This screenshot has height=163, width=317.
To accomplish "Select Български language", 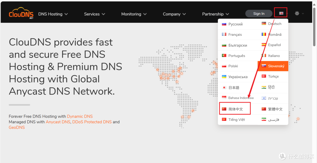I will 238,45.
